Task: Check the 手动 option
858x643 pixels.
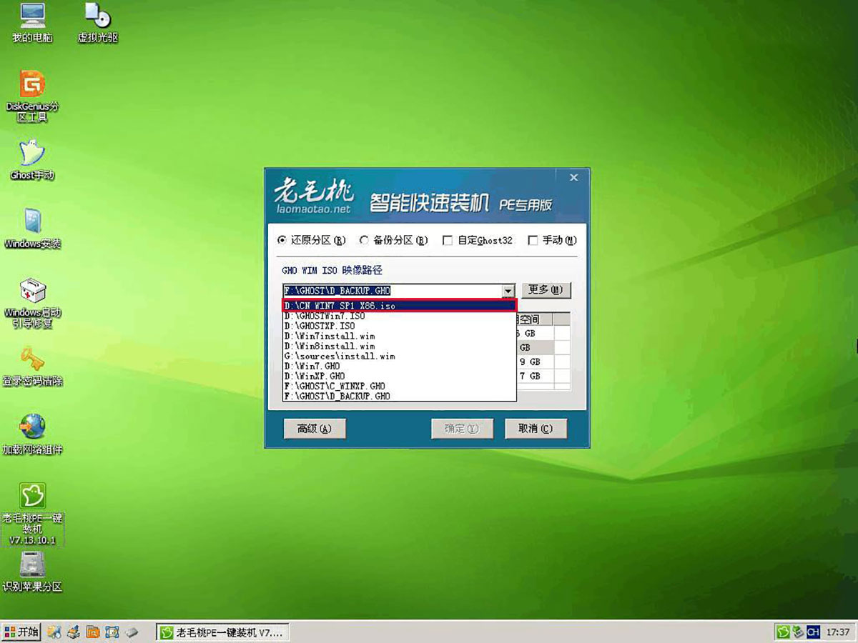Action: point(532,241)
